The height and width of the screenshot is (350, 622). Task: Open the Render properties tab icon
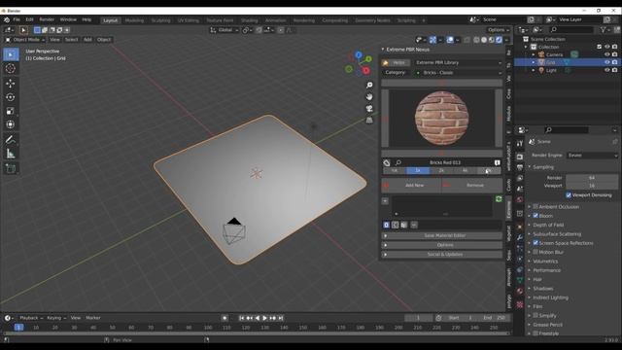click(520, 157)
